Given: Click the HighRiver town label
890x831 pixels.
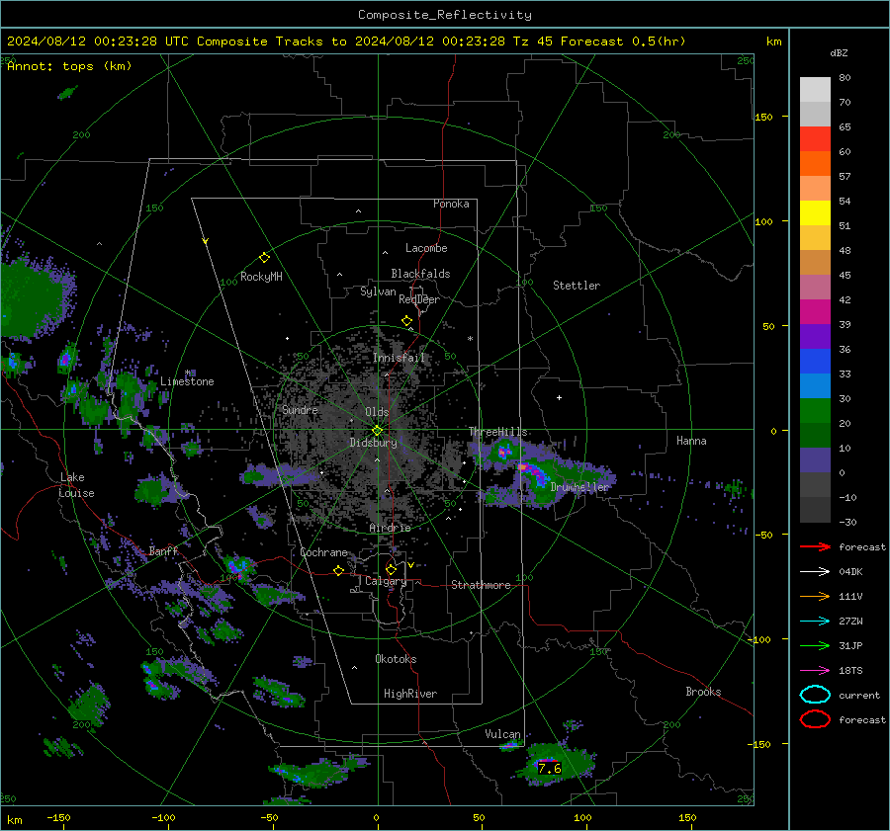Looking at the screenshot, I should [x=410, y=694].
